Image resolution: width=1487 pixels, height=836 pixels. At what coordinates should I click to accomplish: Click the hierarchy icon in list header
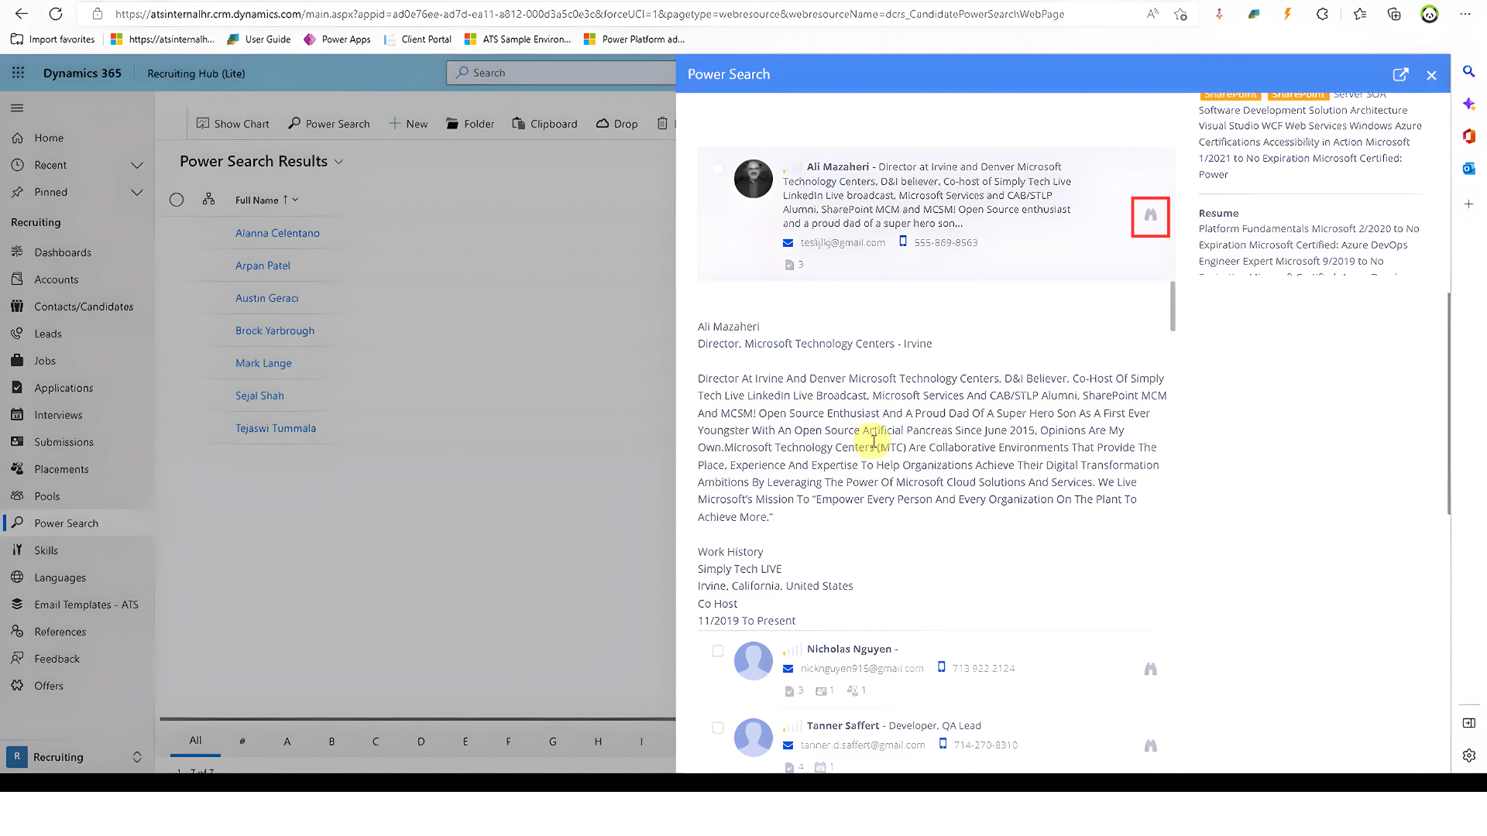click(x=208, y=199)
